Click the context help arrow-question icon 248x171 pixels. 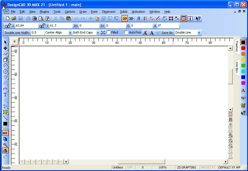[198, 19]
